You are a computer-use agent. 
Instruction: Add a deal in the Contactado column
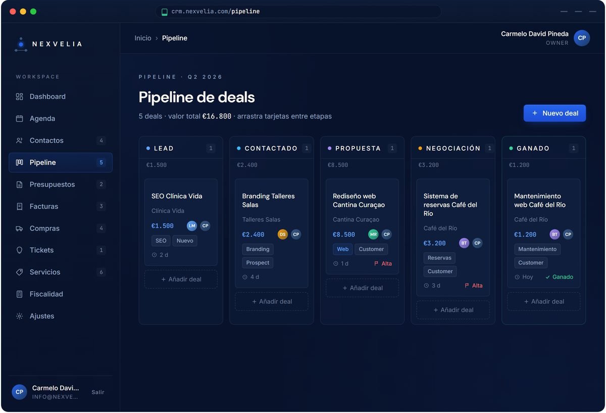pos(272,302)
